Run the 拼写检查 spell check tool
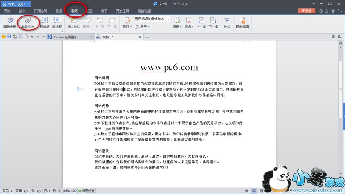The height and width of the screenshot is (194, 345). click(x=10, y=23)
